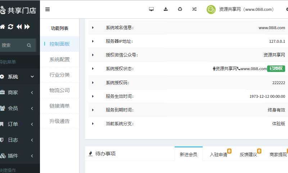The width and height of the screenshot is (288, 173).
Task: Click the cubes icon beside 插件
Action: [3, 156]
